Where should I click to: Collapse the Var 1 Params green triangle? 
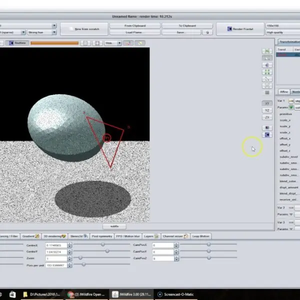(291, 107)
